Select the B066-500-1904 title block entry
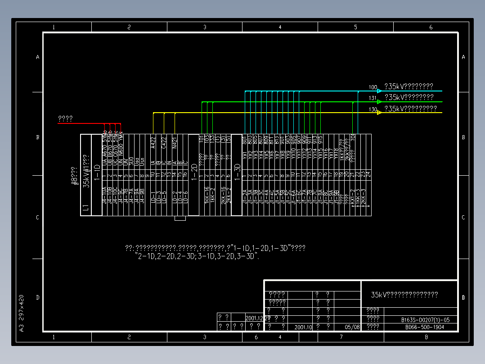The height and width of the screenshot is (364, 485). click(x=425, y=327)
